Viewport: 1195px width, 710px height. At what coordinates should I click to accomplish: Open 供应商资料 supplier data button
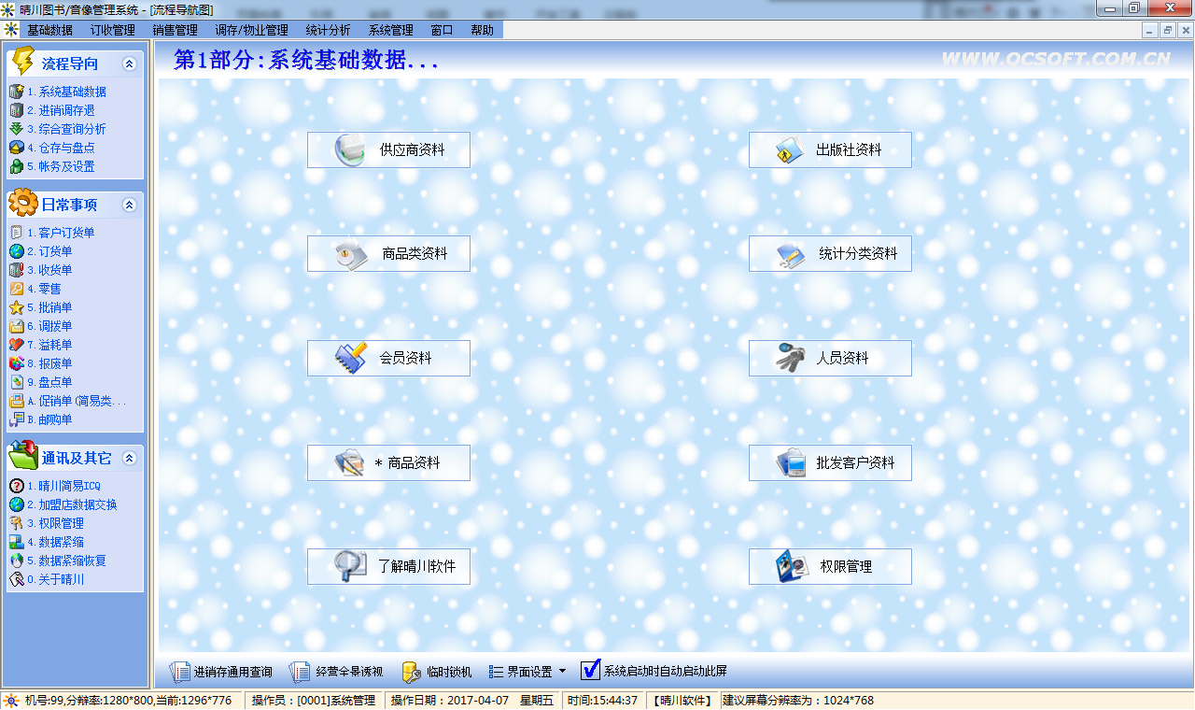(388, 149)
